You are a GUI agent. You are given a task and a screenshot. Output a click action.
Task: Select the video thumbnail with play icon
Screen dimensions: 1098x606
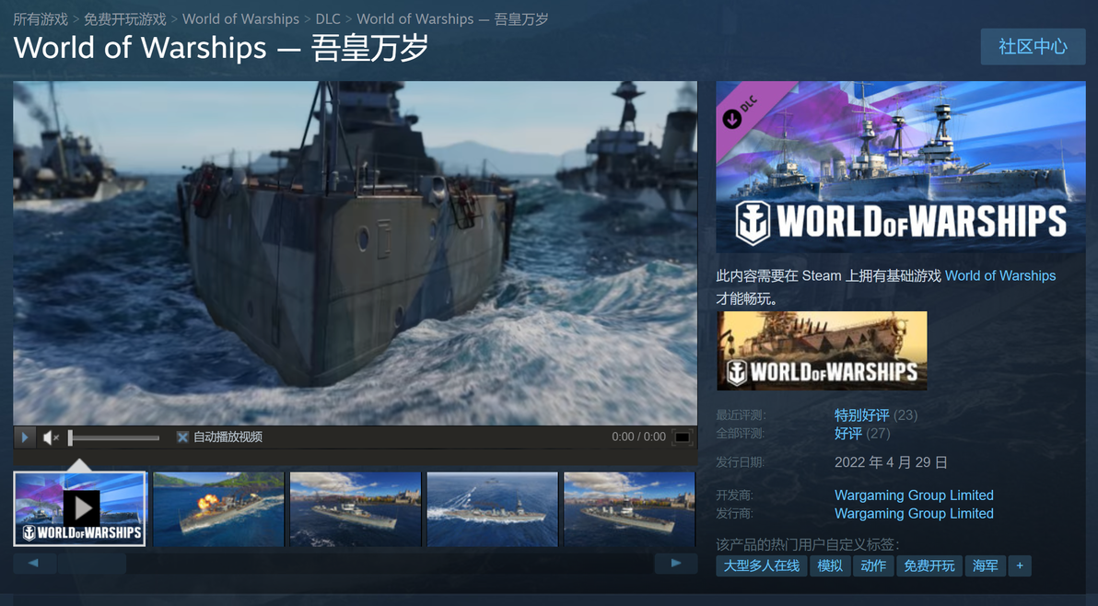pyautogui.click(x=80, y=508)
